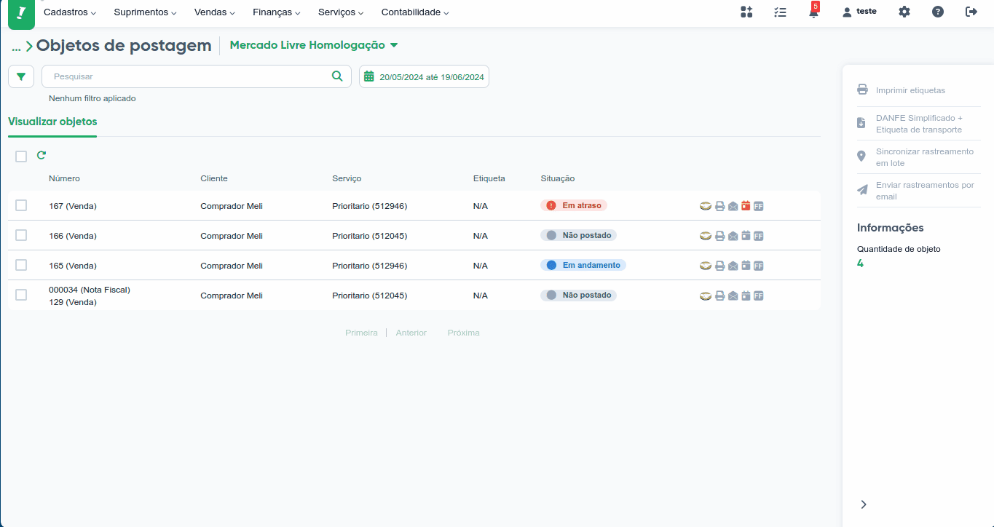
Task: Click Sincronizar rastreamento em lote
Action: [918, 157]
